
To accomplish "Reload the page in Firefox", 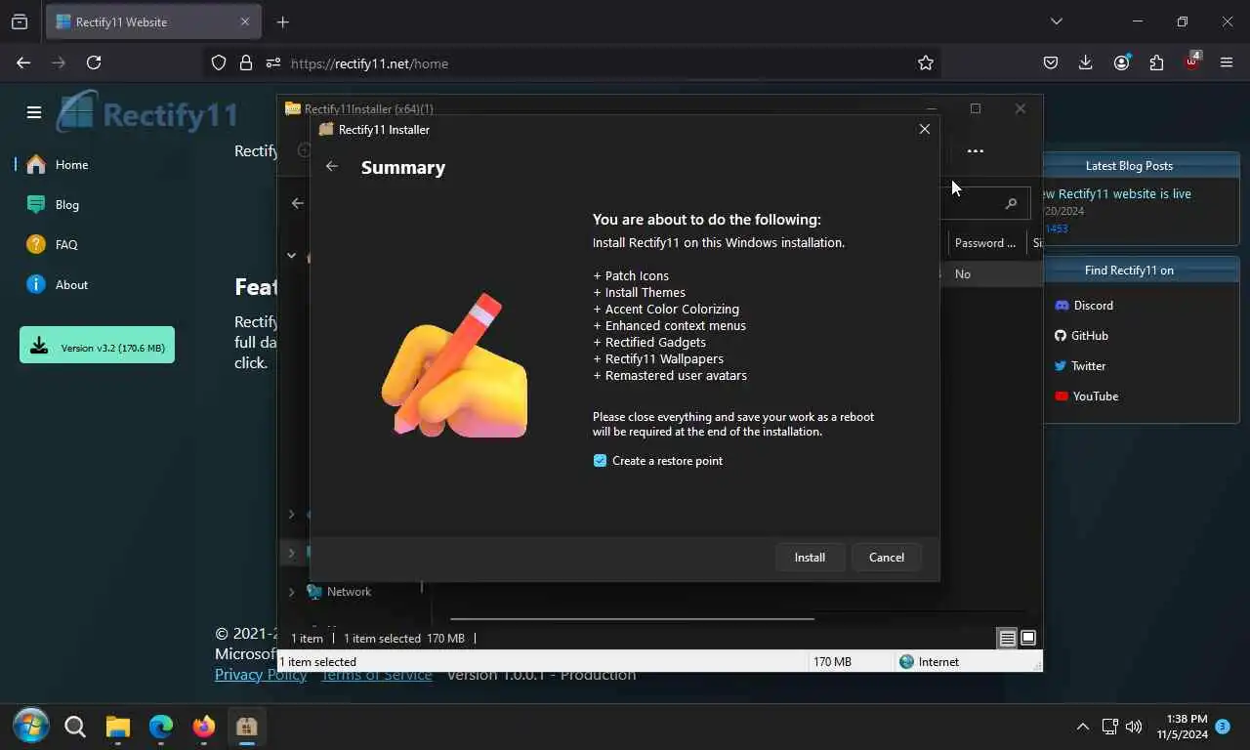I will pyautogui.click(x=94, y=62).
